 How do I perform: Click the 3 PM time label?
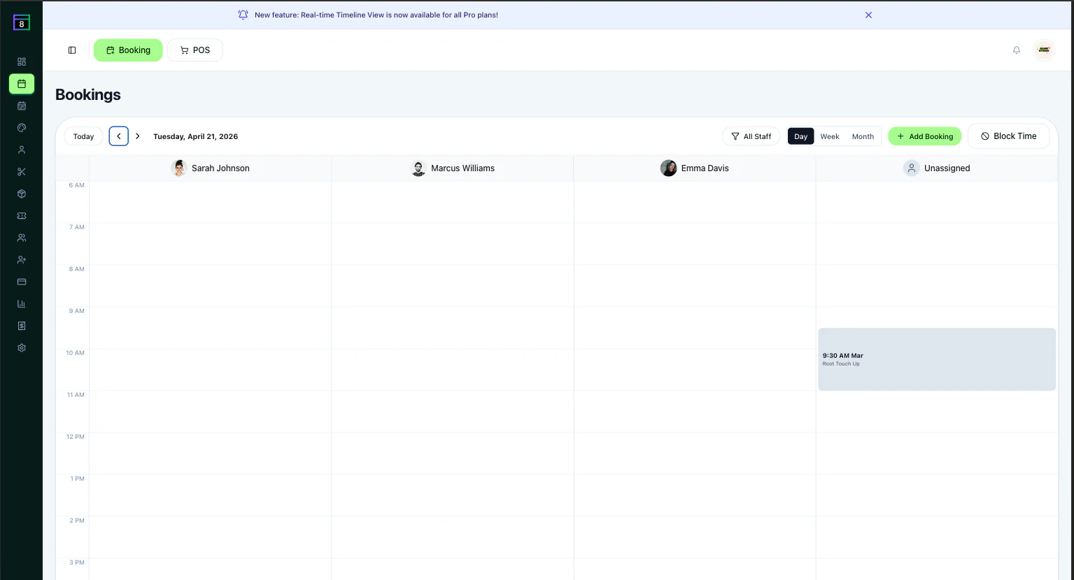[77, 563]
